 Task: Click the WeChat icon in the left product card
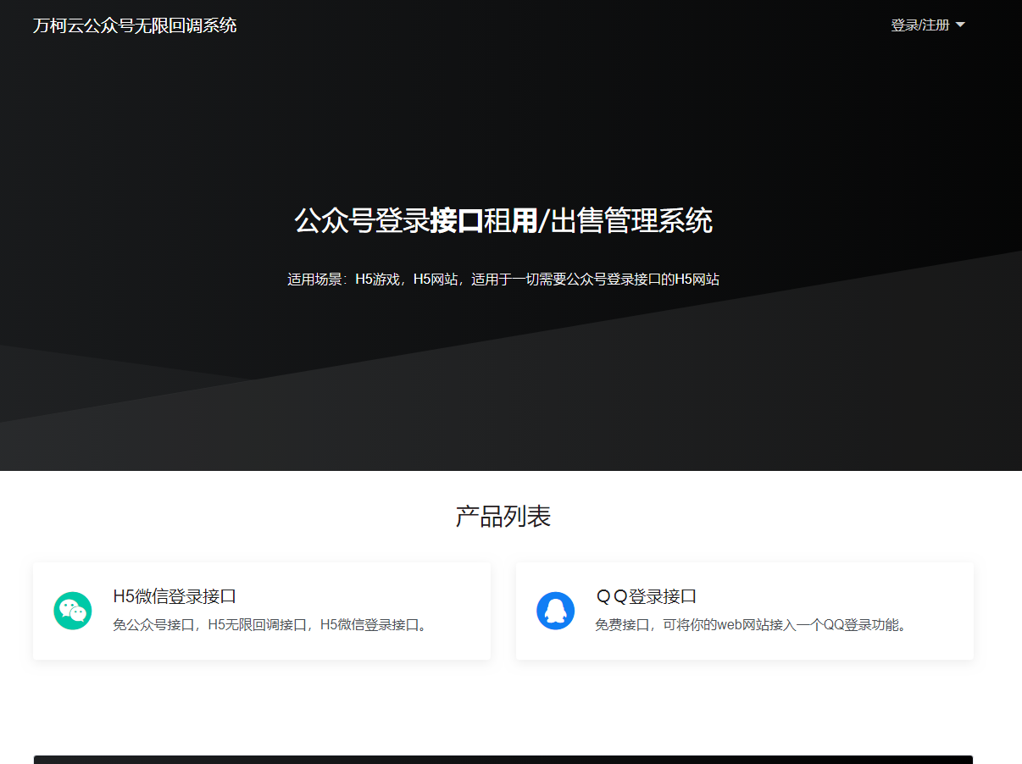pos(73,610)
